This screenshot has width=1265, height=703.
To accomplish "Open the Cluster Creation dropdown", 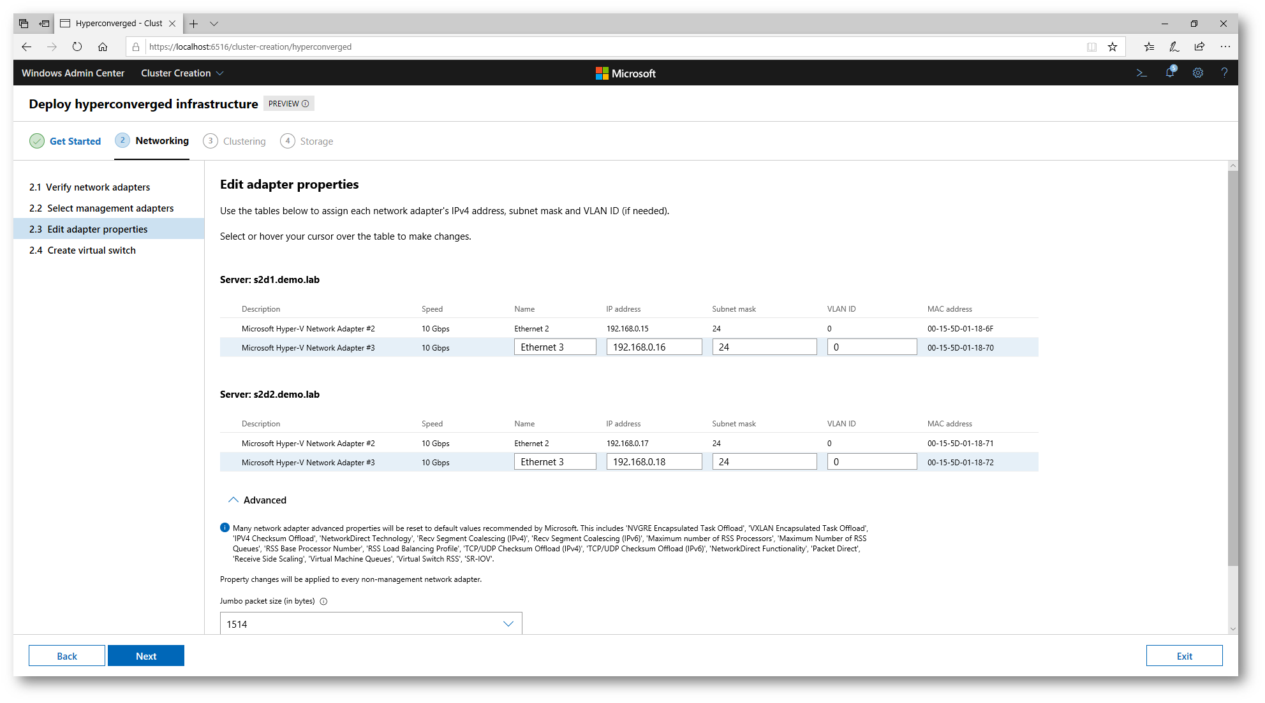I will tap(182, 73).
